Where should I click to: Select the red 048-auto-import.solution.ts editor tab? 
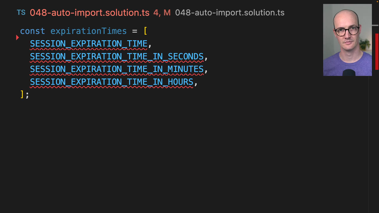(x=90, y=13)
